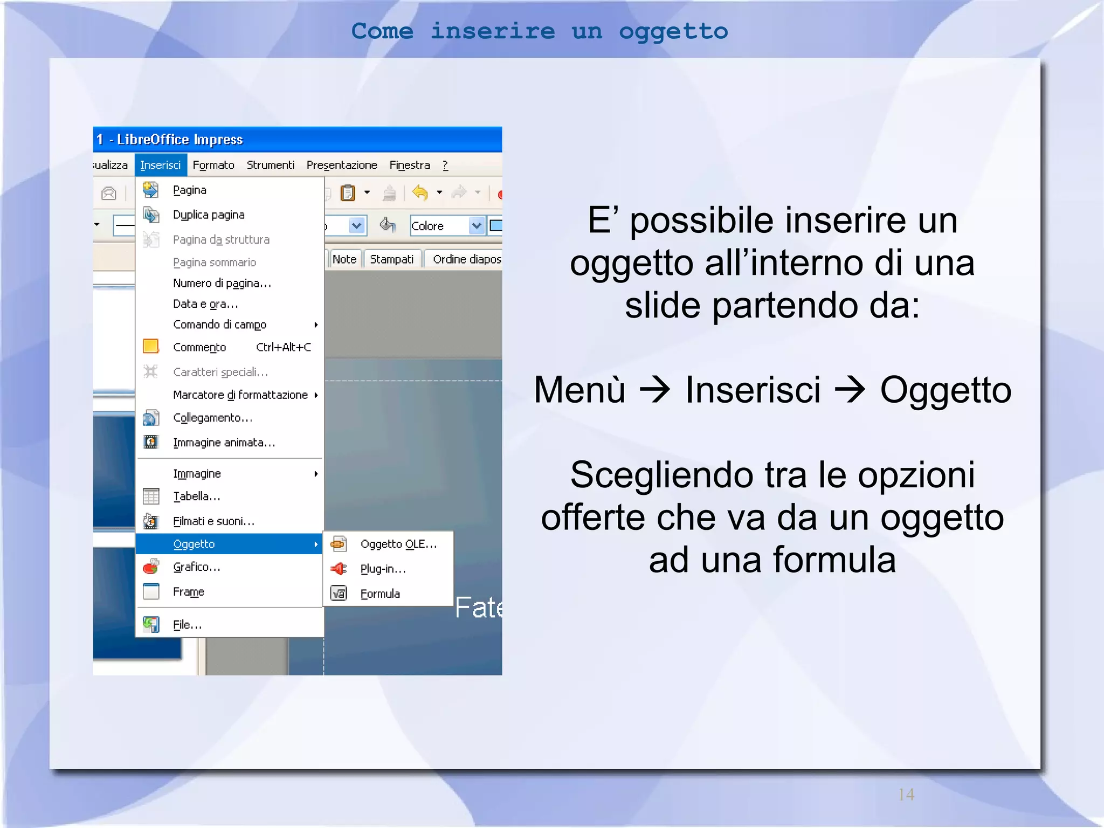
Task: Click the Immagine animata icon
Action: (x=150, y=443)
